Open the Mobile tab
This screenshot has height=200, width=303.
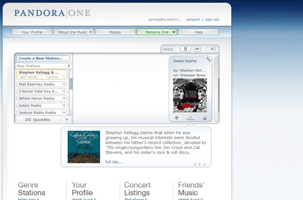(x=115, y=32)
